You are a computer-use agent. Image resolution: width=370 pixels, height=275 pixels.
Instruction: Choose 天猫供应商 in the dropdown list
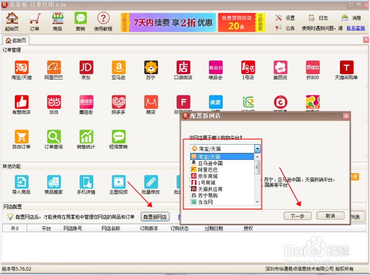click(222, 189)
